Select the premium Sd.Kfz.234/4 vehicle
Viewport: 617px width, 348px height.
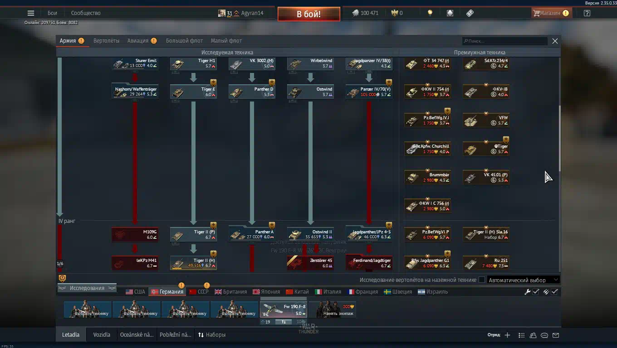(x=486, y=63)
